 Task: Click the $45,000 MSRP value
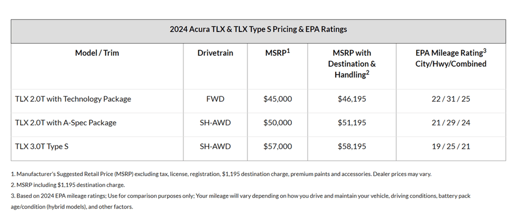click(277, 98)
